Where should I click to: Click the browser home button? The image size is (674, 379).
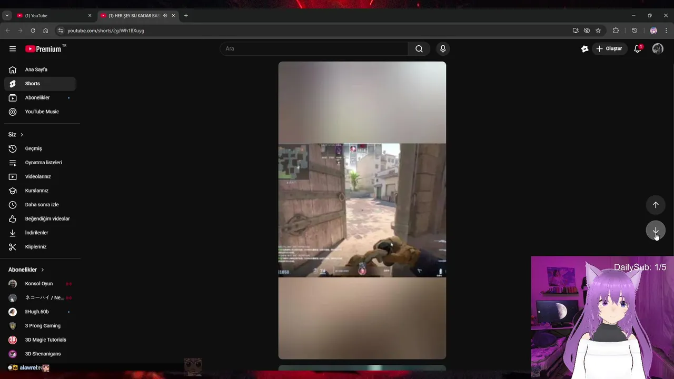[x=46, y=31]
